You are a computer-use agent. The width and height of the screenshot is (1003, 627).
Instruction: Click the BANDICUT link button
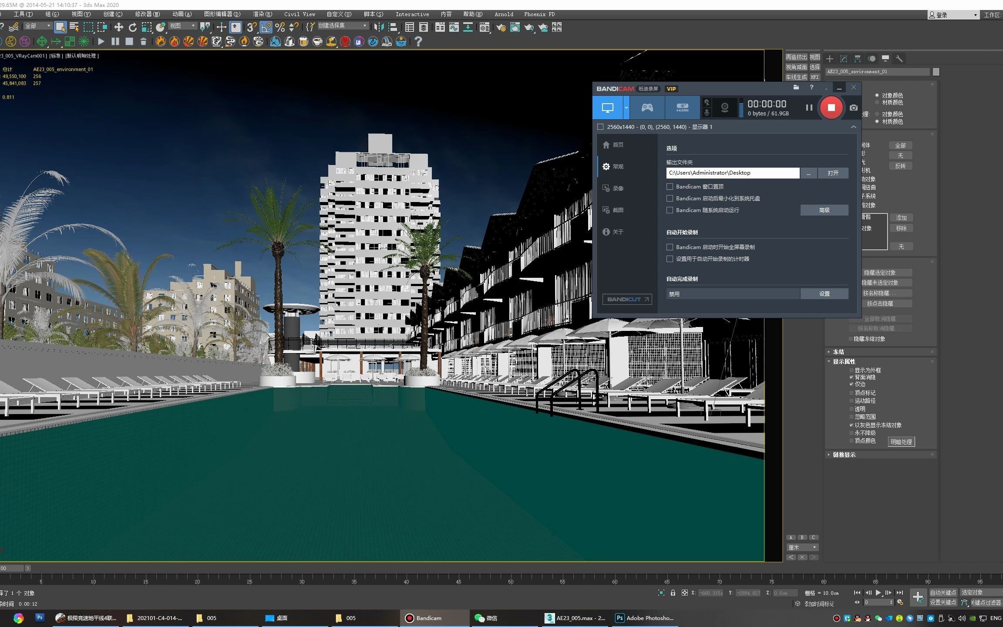[x=627, y=299]
